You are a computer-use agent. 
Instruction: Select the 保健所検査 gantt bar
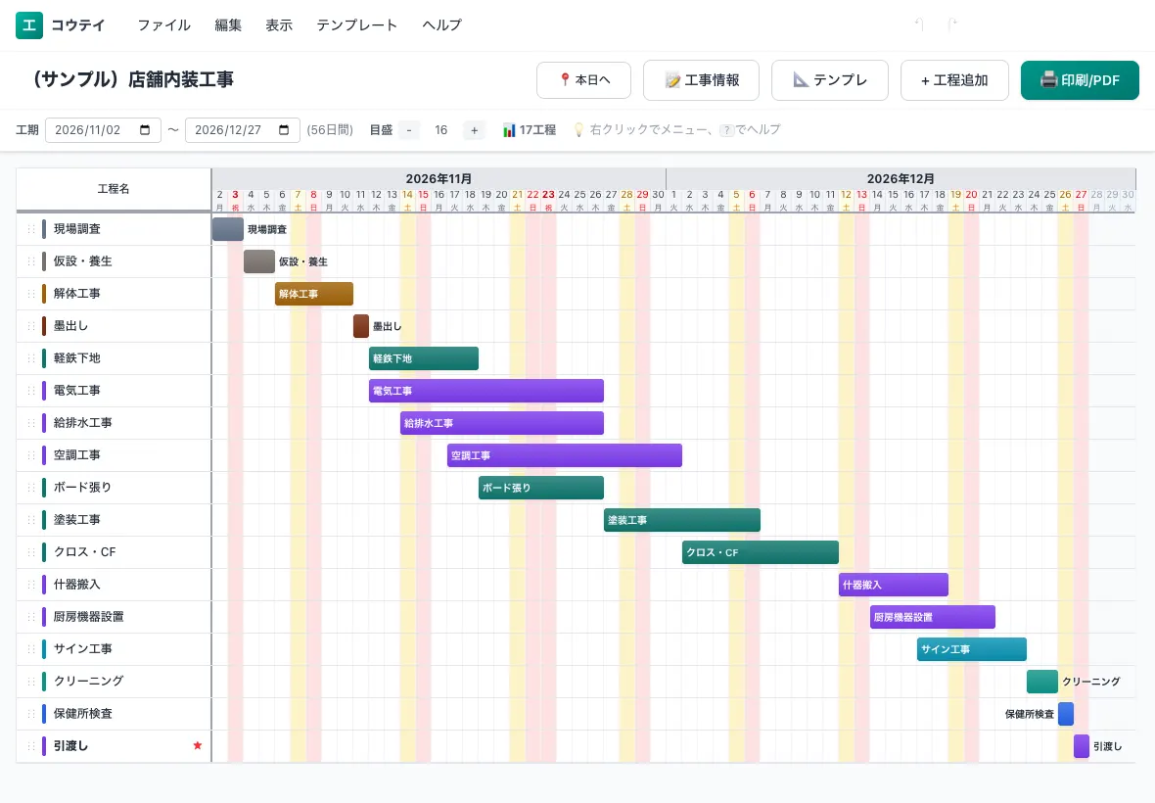(x=1066, y=714)
